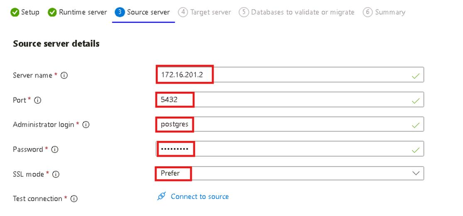Click the Test connection info icon

click(x=74, y=199)
